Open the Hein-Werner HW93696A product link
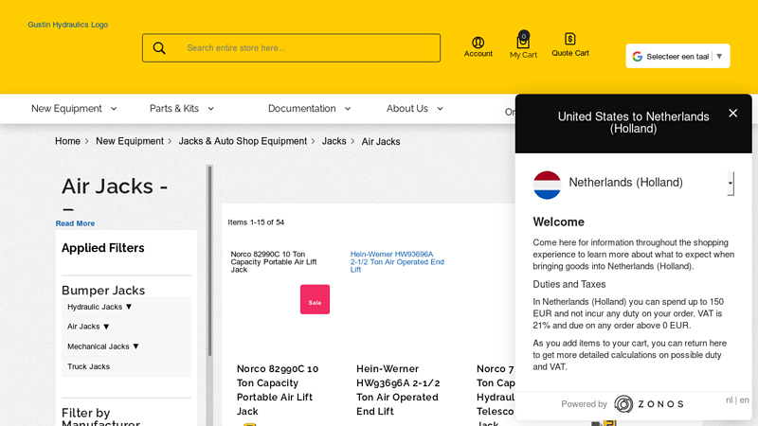Viewport: 758px width, 426px height. click(397, 261)
